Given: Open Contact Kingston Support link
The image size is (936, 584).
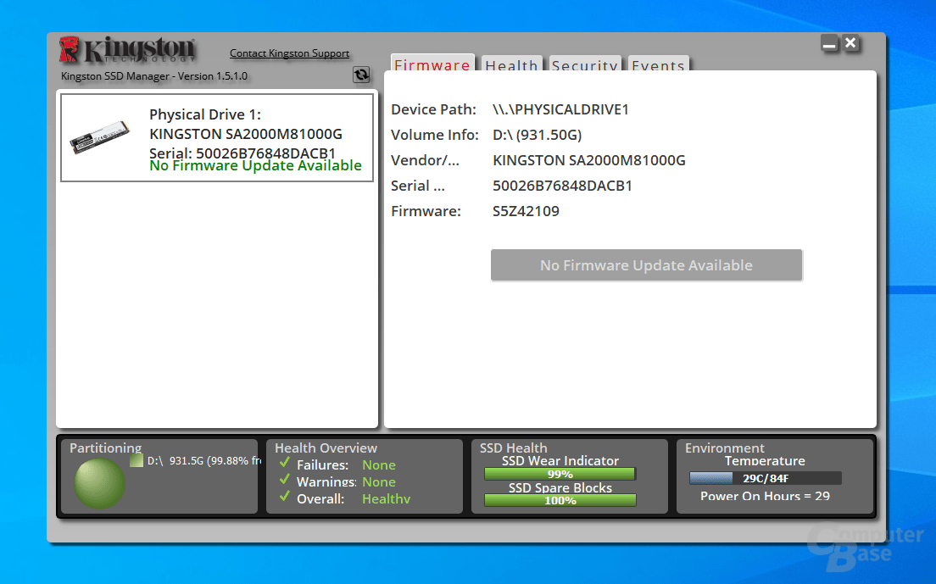Looking at the screenshot, I should coord(289,53).
